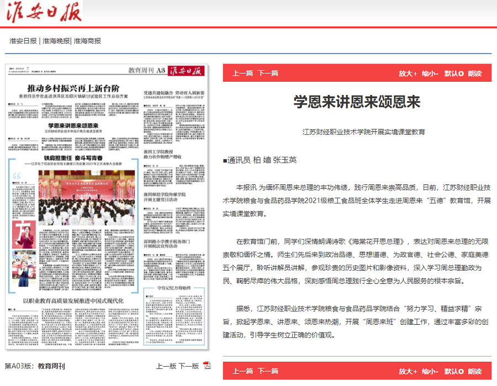Go to 上一篇 in the top red bar
Image resolution: width=497 pixels, height=386 pixels.
pyautogui.click(x=243, y=73)
